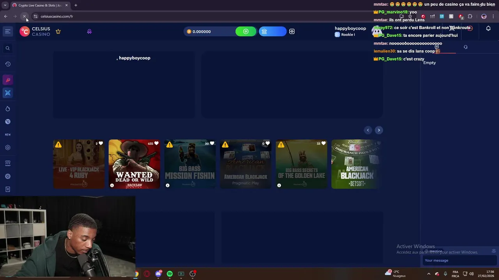This screenshot has height=280, width=499.
Task: Click the purple rocket icon in header
Action: (89, 31)
